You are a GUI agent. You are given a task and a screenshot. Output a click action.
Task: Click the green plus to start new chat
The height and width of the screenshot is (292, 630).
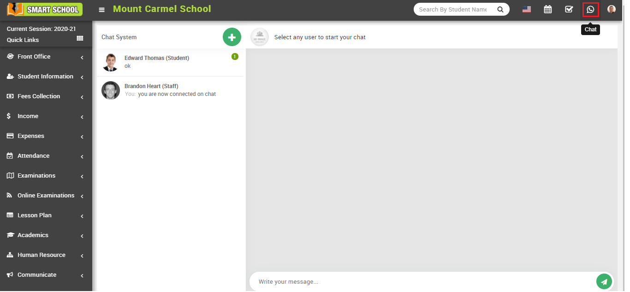pyautogui.click(x=232, y=37)
